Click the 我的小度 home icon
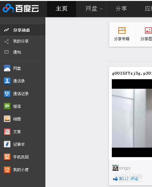The image size is (152, 187). point(7,169)
